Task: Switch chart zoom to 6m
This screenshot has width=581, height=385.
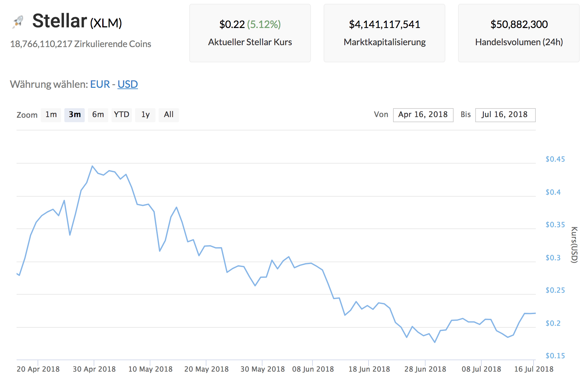Action: click(98, 115)
